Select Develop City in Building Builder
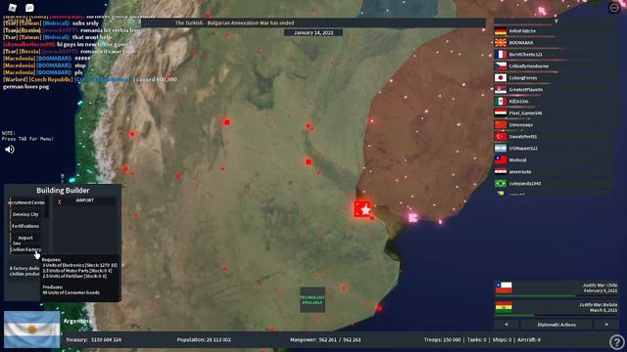Viewport: 627px width, 352px height. point(25,214)
